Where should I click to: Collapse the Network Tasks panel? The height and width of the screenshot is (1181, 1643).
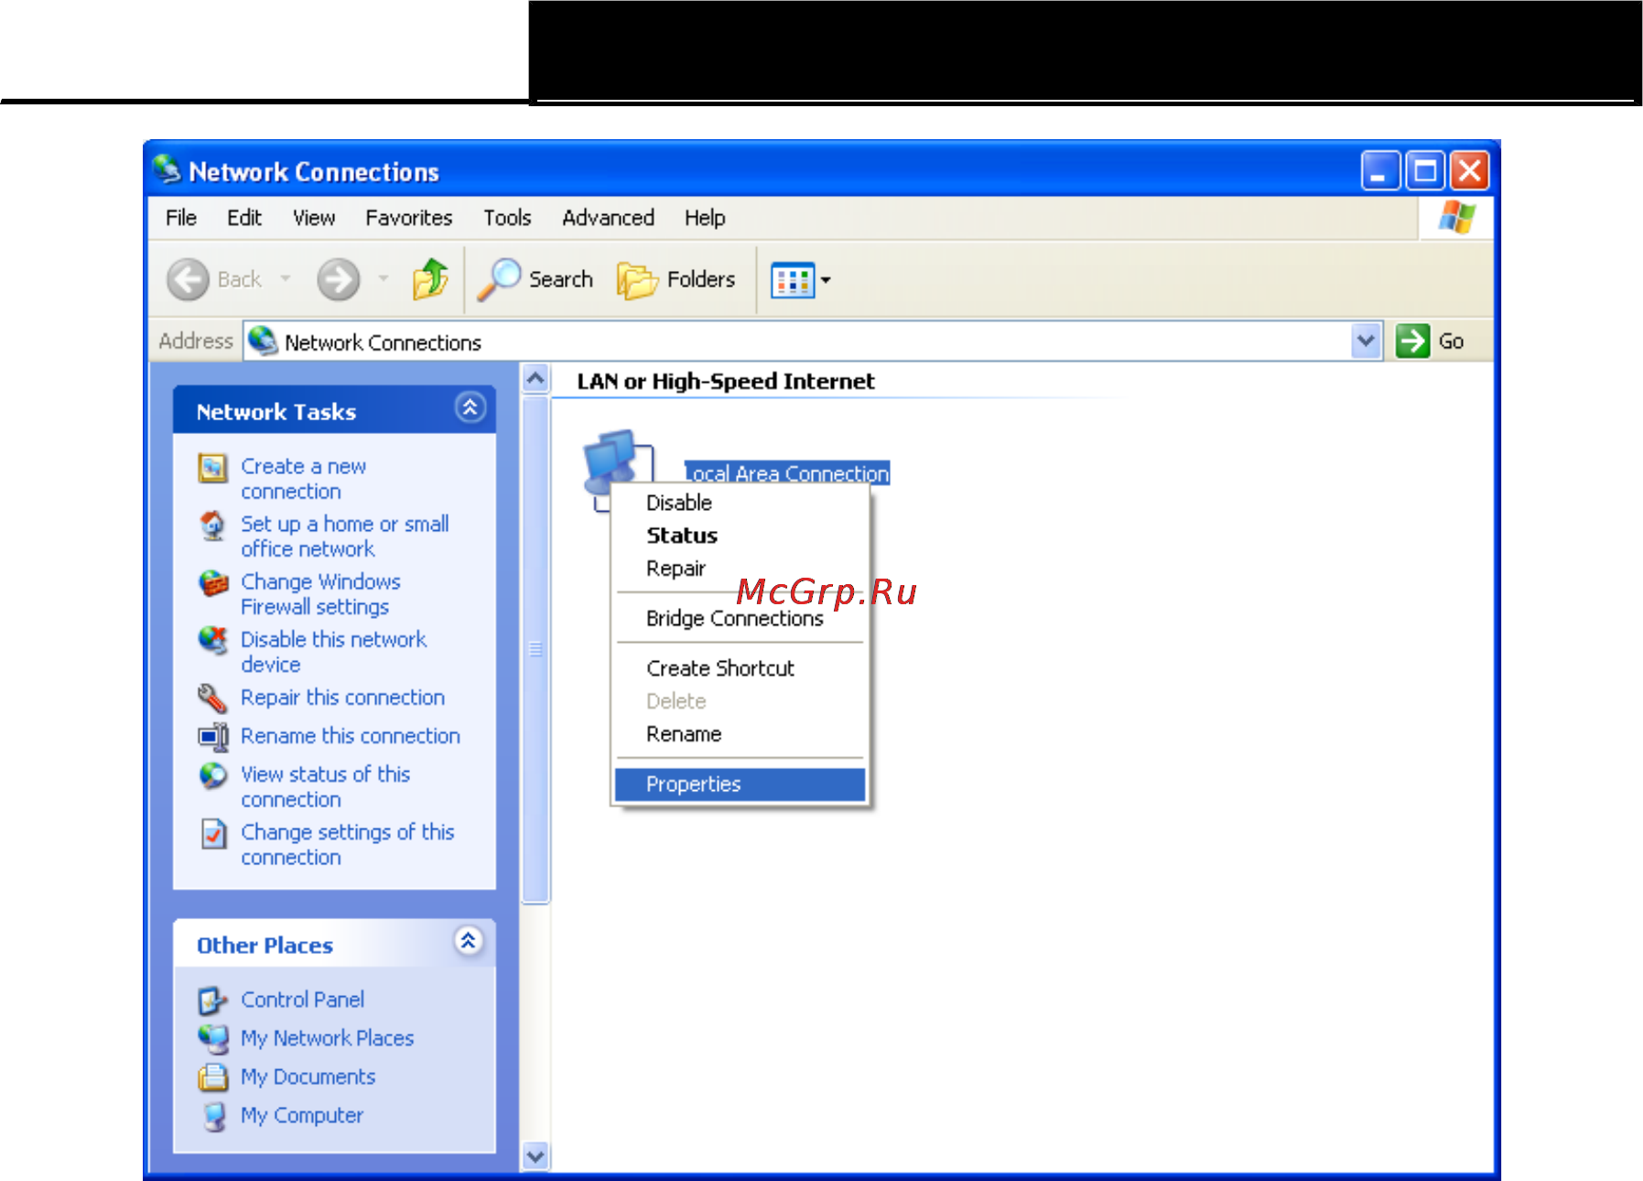[x=470, y=408]
